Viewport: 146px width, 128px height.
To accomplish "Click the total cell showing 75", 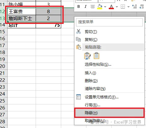I will coord(48,25).
